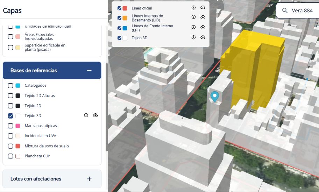319x192 pixels.
Task: Click the Incidencia en UVA label
Action: point(41,136)
